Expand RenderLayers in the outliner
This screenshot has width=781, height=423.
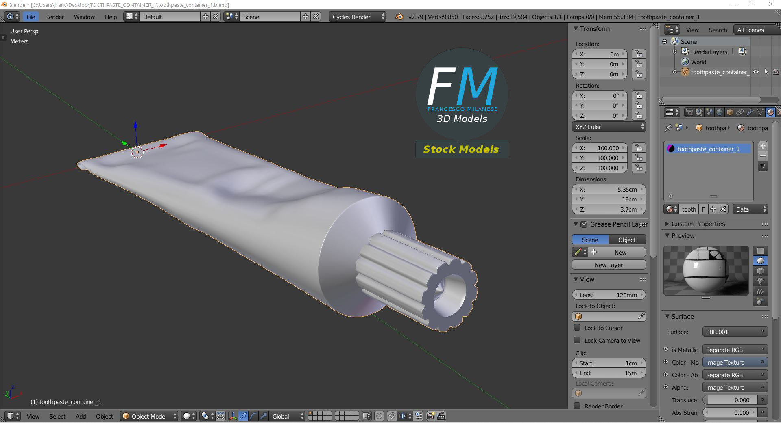point(675,52)
